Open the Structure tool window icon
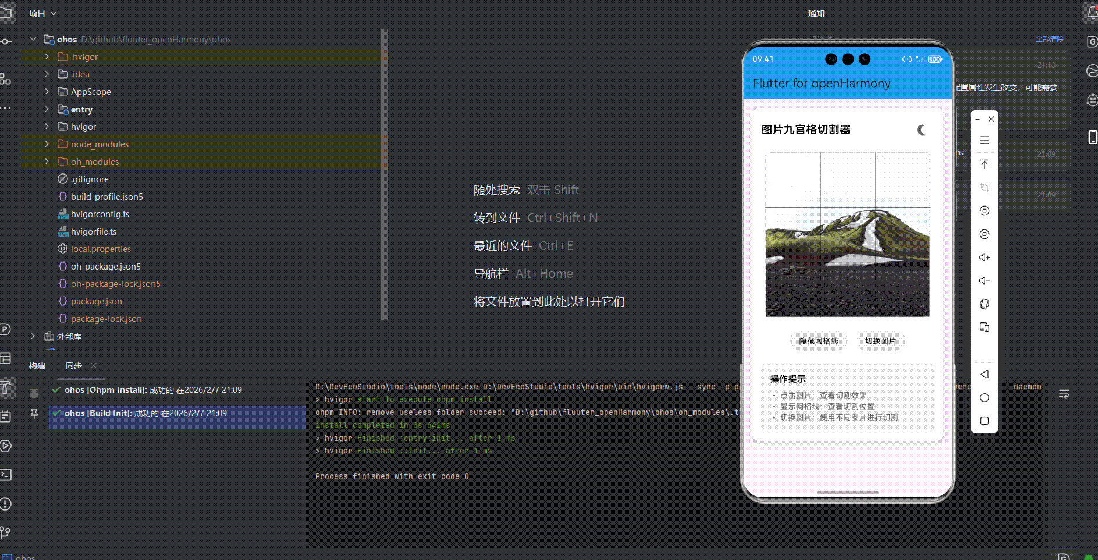1098x560 pixels. (5, 79)
